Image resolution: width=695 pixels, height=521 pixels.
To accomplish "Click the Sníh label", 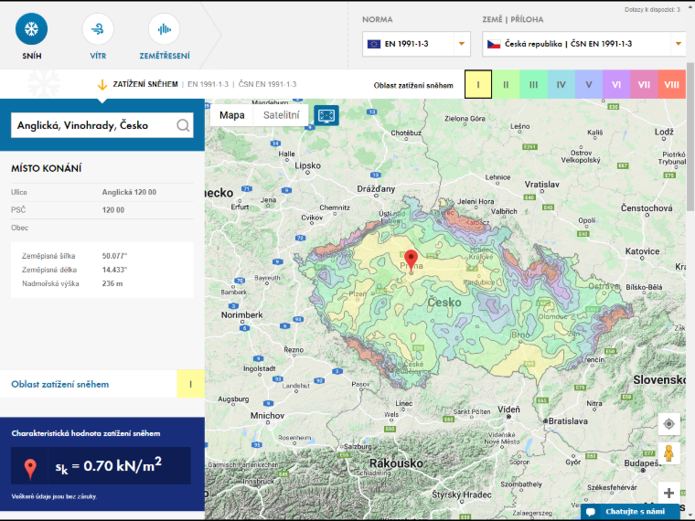I will pyautogui.click(x=32, y=56).
